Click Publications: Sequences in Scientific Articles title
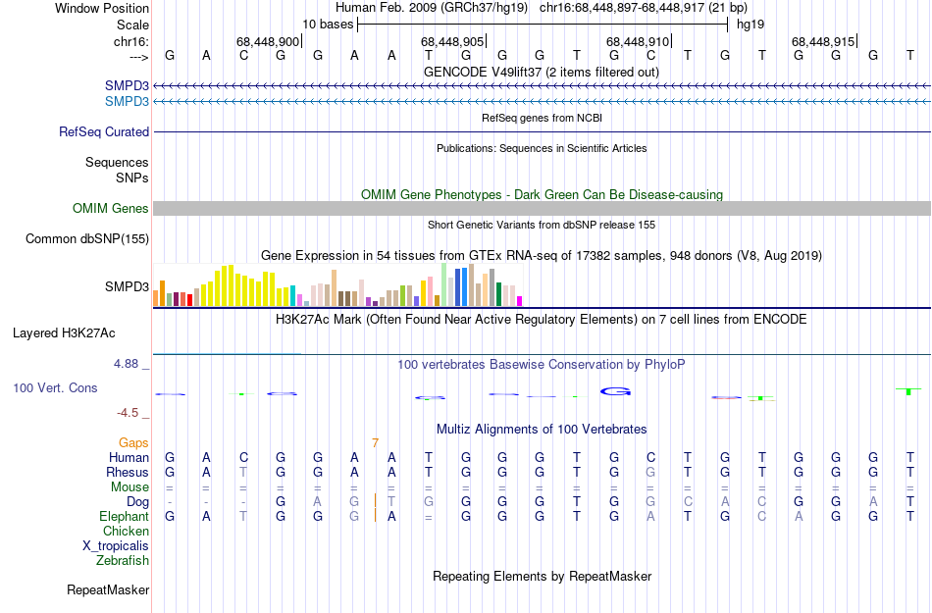 point(542,148)
